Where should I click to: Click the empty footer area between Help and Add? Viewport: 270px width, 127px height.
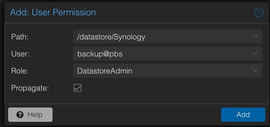click(136, 115)
